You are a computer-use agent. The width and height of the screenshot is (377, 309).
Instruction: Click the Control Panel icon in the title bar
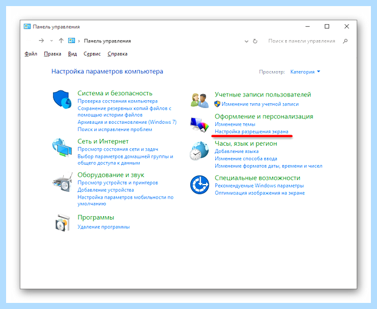click(27, 27)
